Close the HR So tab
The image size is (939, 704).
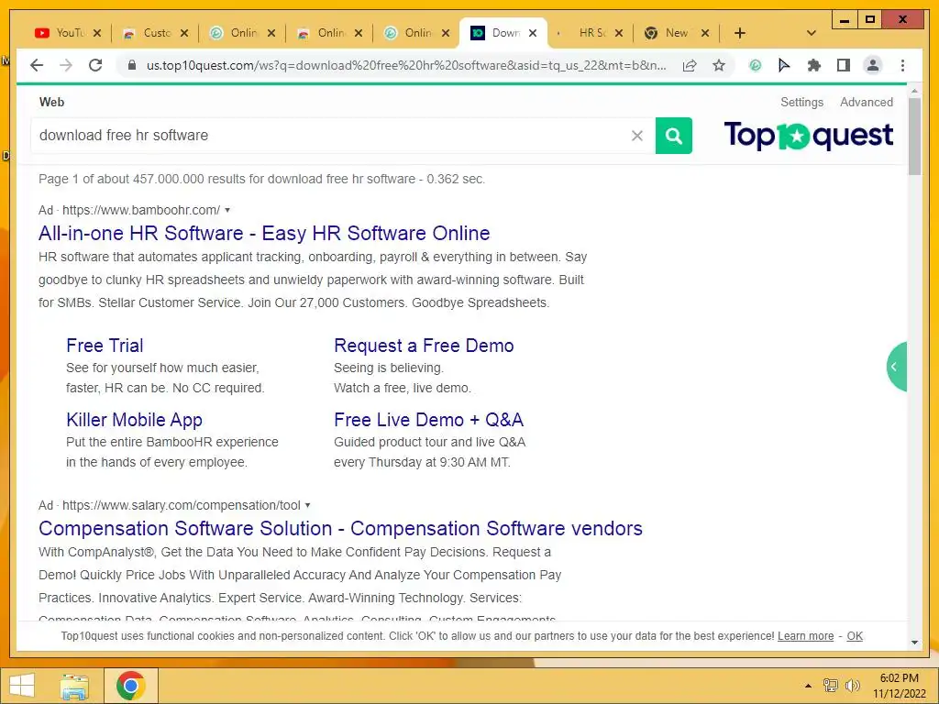[619, 33]
